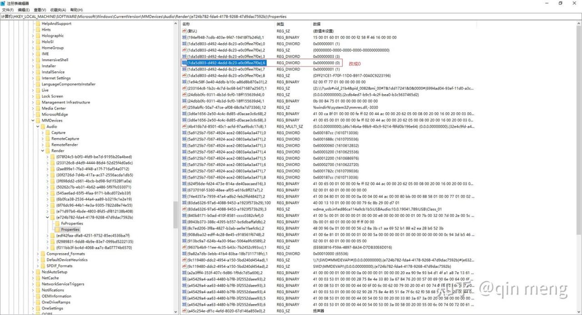Click the REG_MULTI_SZ type cell

[290, 126]
